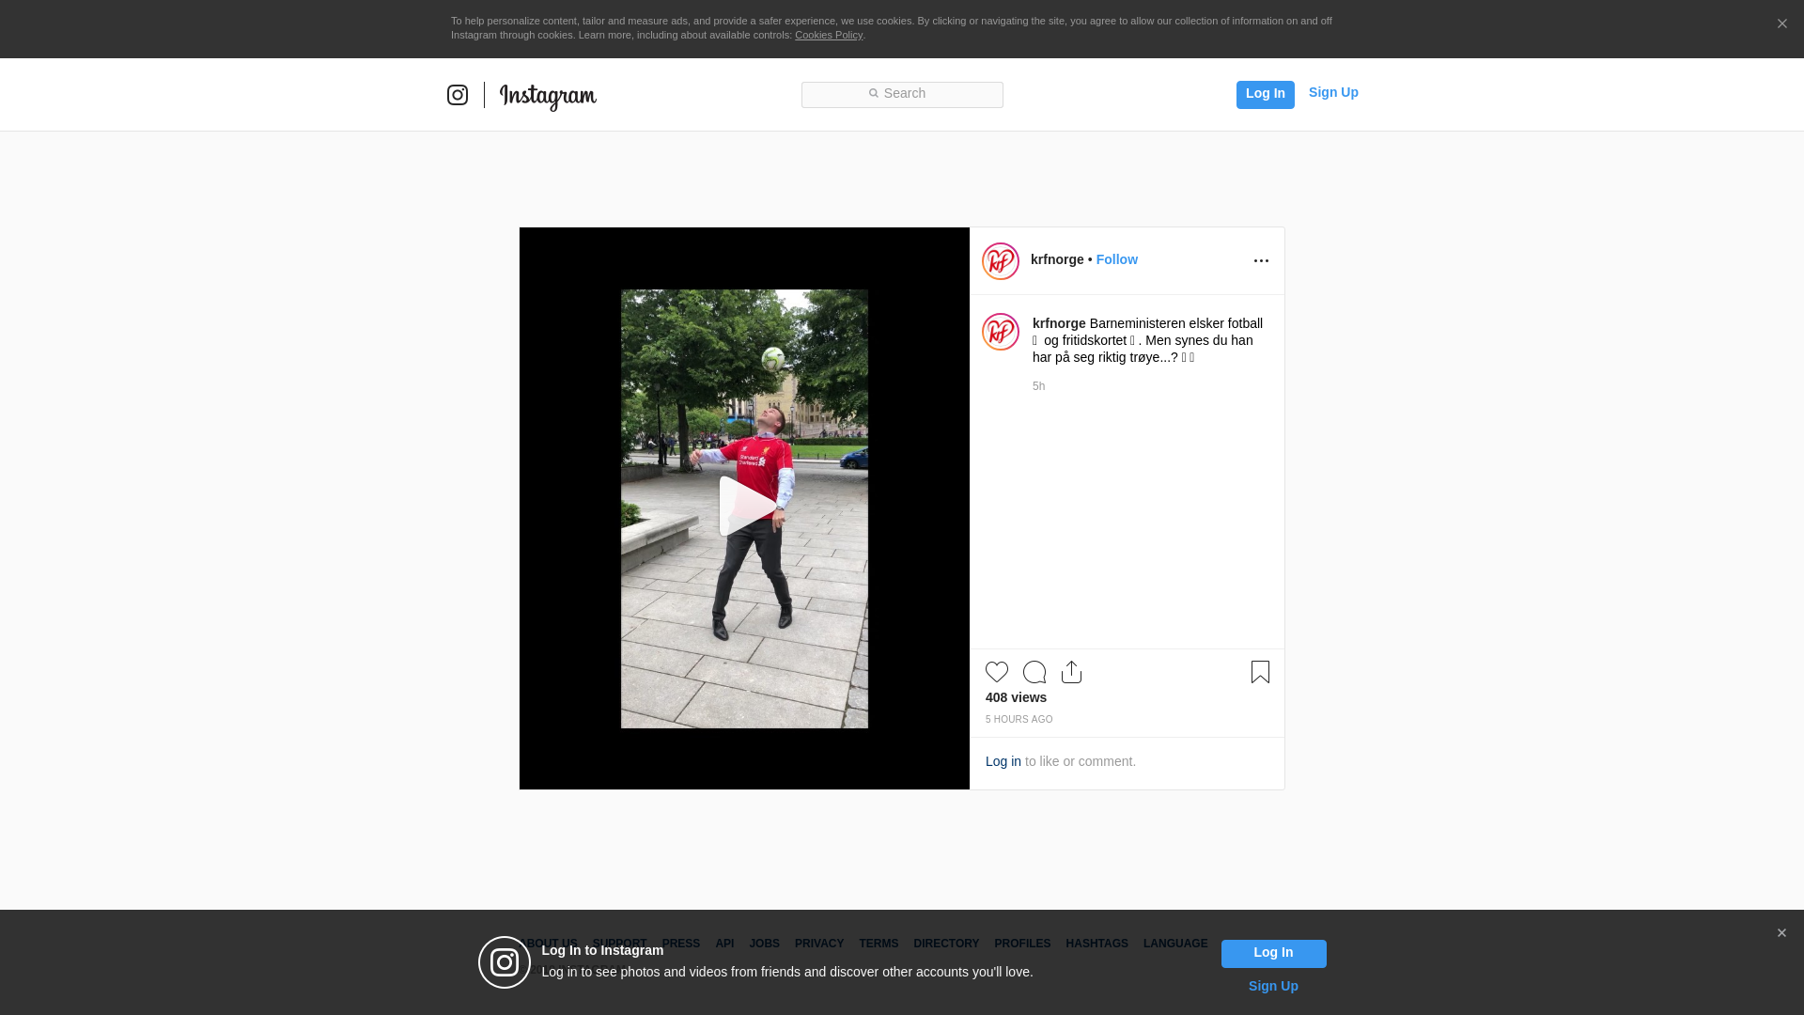This screenshot has height=1015, width=1804.
Task: Close the bottom Log In banner
Action: pyautogui.click(x=1781, y=933)
